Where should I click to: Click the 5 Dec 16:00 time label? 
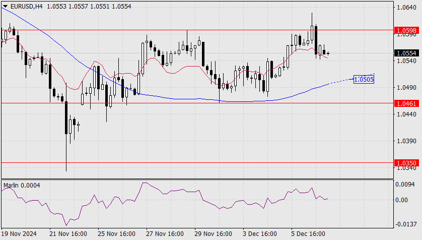click(308, 233)
